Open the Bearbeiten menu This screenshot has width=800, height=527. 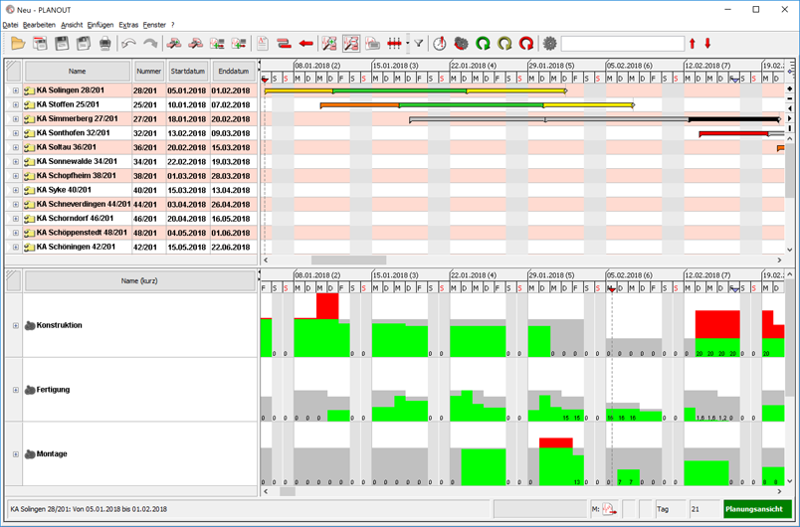tap(39, 25)
